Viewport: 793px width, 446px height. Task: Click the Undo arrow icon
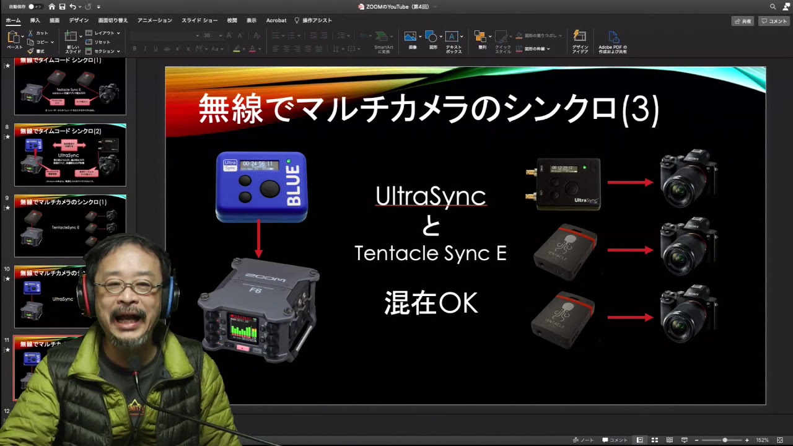pyautogui.click(x=72, y=6)
